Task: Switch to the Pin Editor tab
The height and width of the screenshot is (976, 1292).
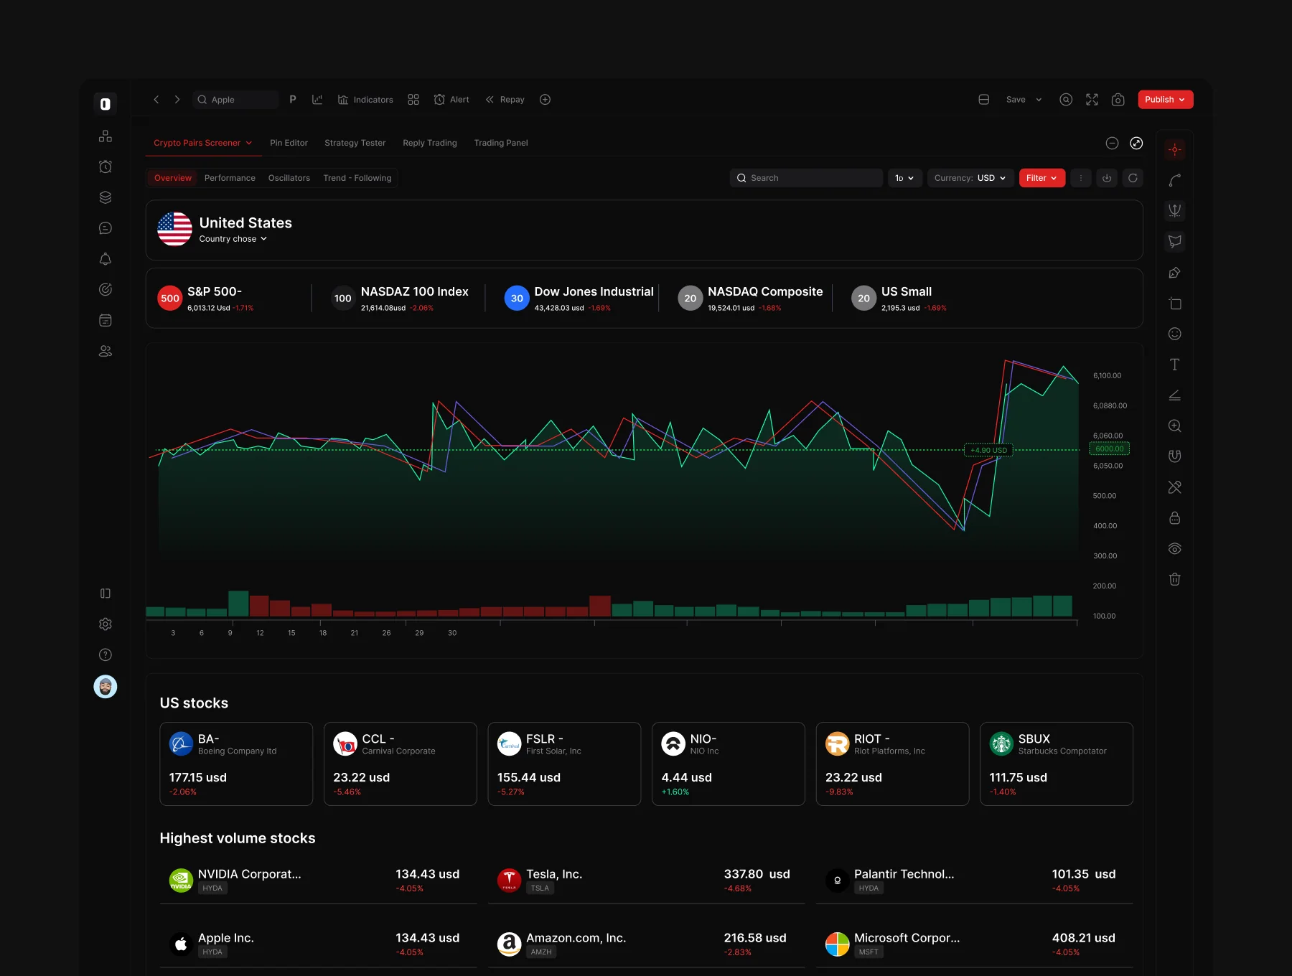Action: (x=289, y=143)
